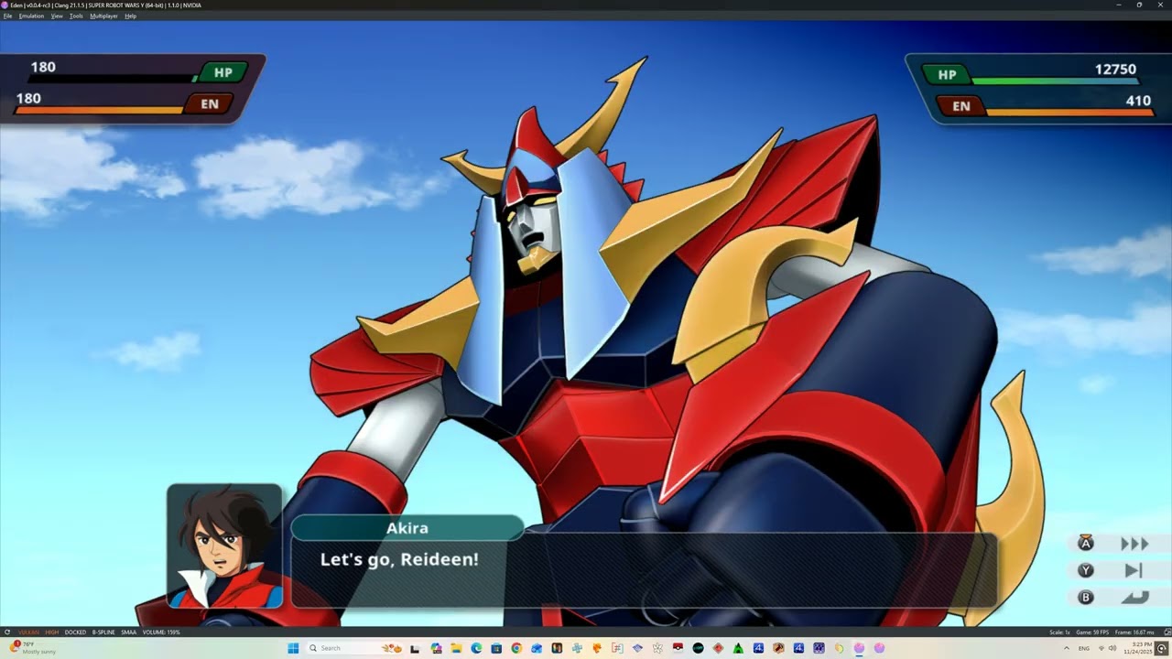Click the Akira speaker name label

click(407, 528)
